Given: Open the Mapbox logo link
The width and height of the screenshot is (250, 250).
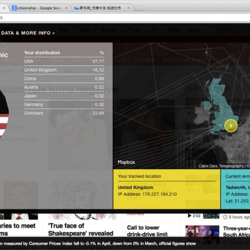Looking at the screenshot, I should coord(126,162).
